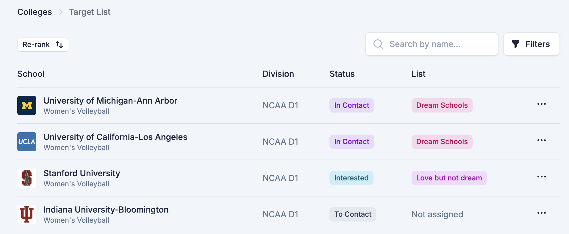Image resolution: width=569 pixels, height=234 pixels.
Task: Click the University of Michigan logo icon
Action: (27, 105)
